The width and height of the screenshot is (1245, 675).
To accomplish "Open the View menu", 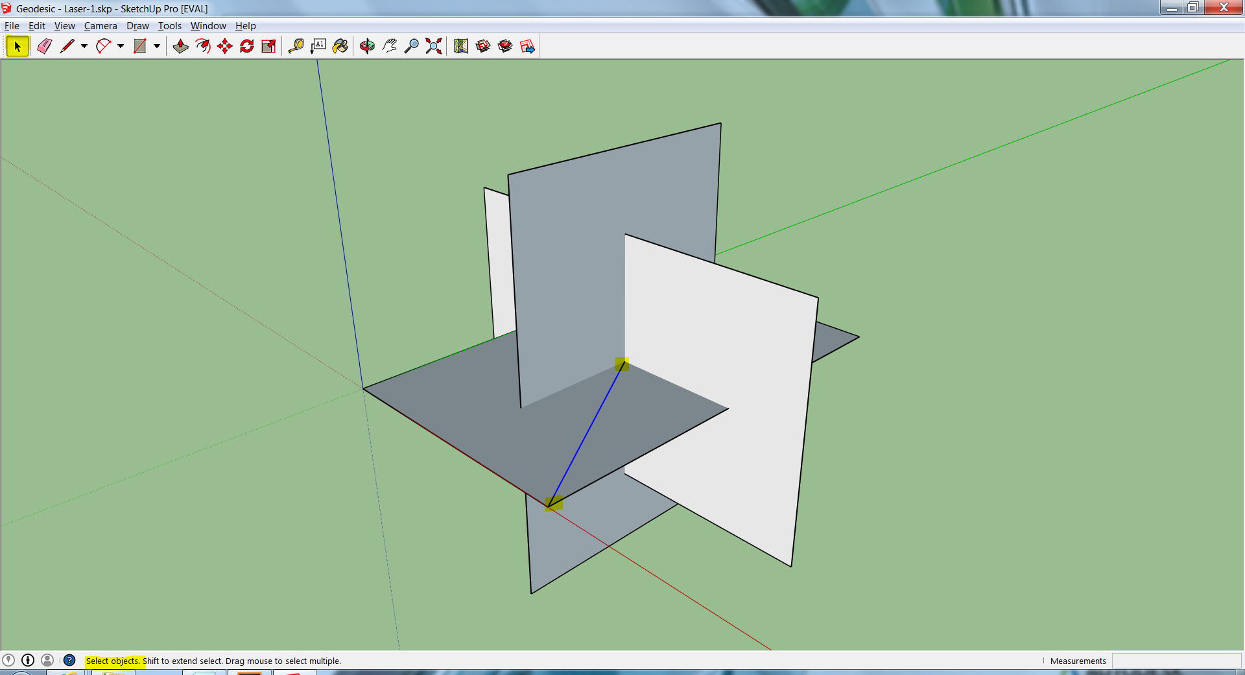I will click(x=65, y=26).
